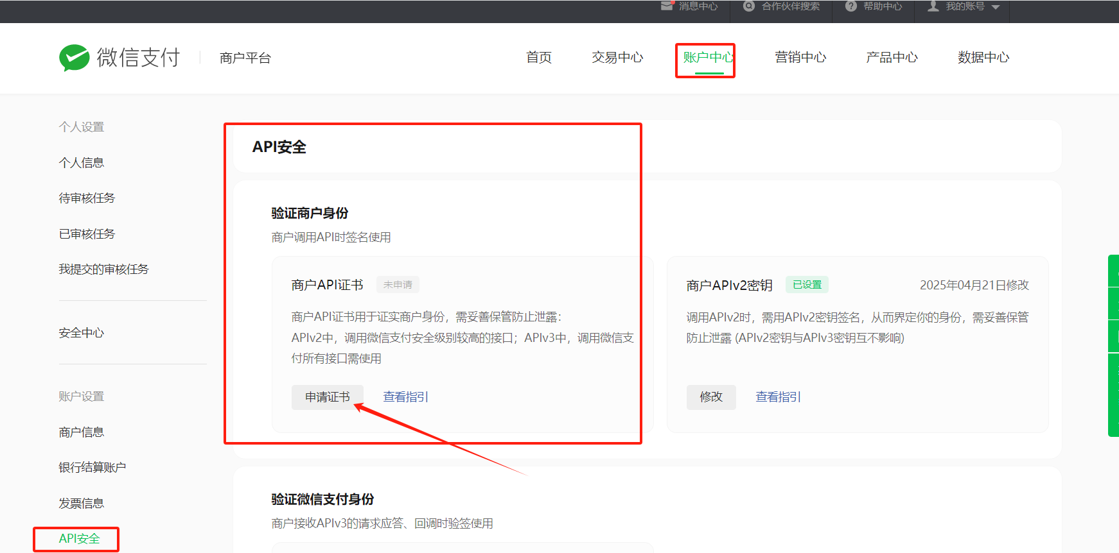
Task: Click the 申请证书 button
Action: point(328,397)
